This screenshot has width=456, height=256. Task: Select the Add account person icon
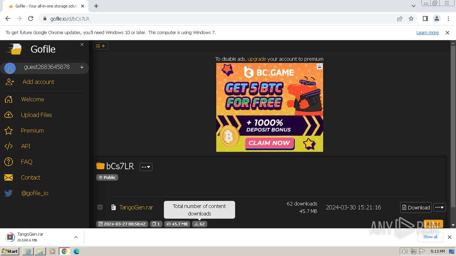point(10,82)
